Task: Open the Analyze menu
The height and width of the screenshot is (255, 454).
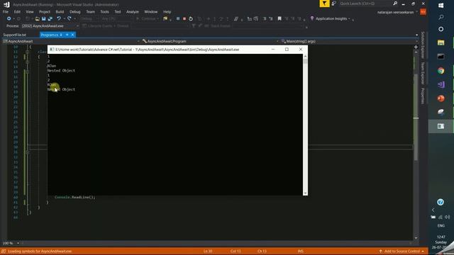Action: pyautogui.click(x=133, y=12)
